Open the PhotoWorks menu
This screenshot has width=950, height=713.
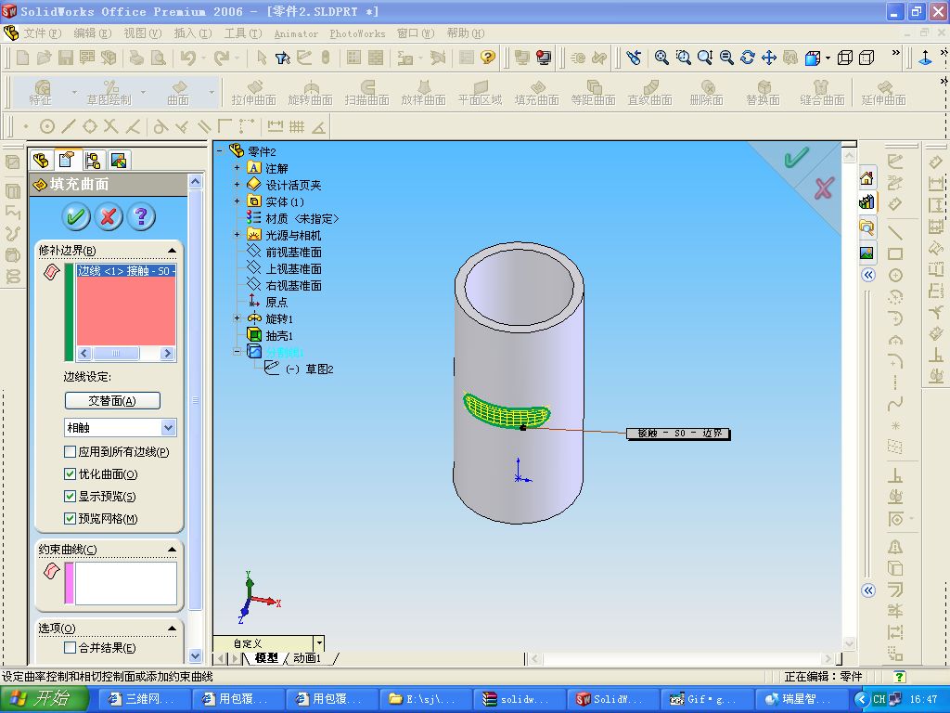click(357, 34)
